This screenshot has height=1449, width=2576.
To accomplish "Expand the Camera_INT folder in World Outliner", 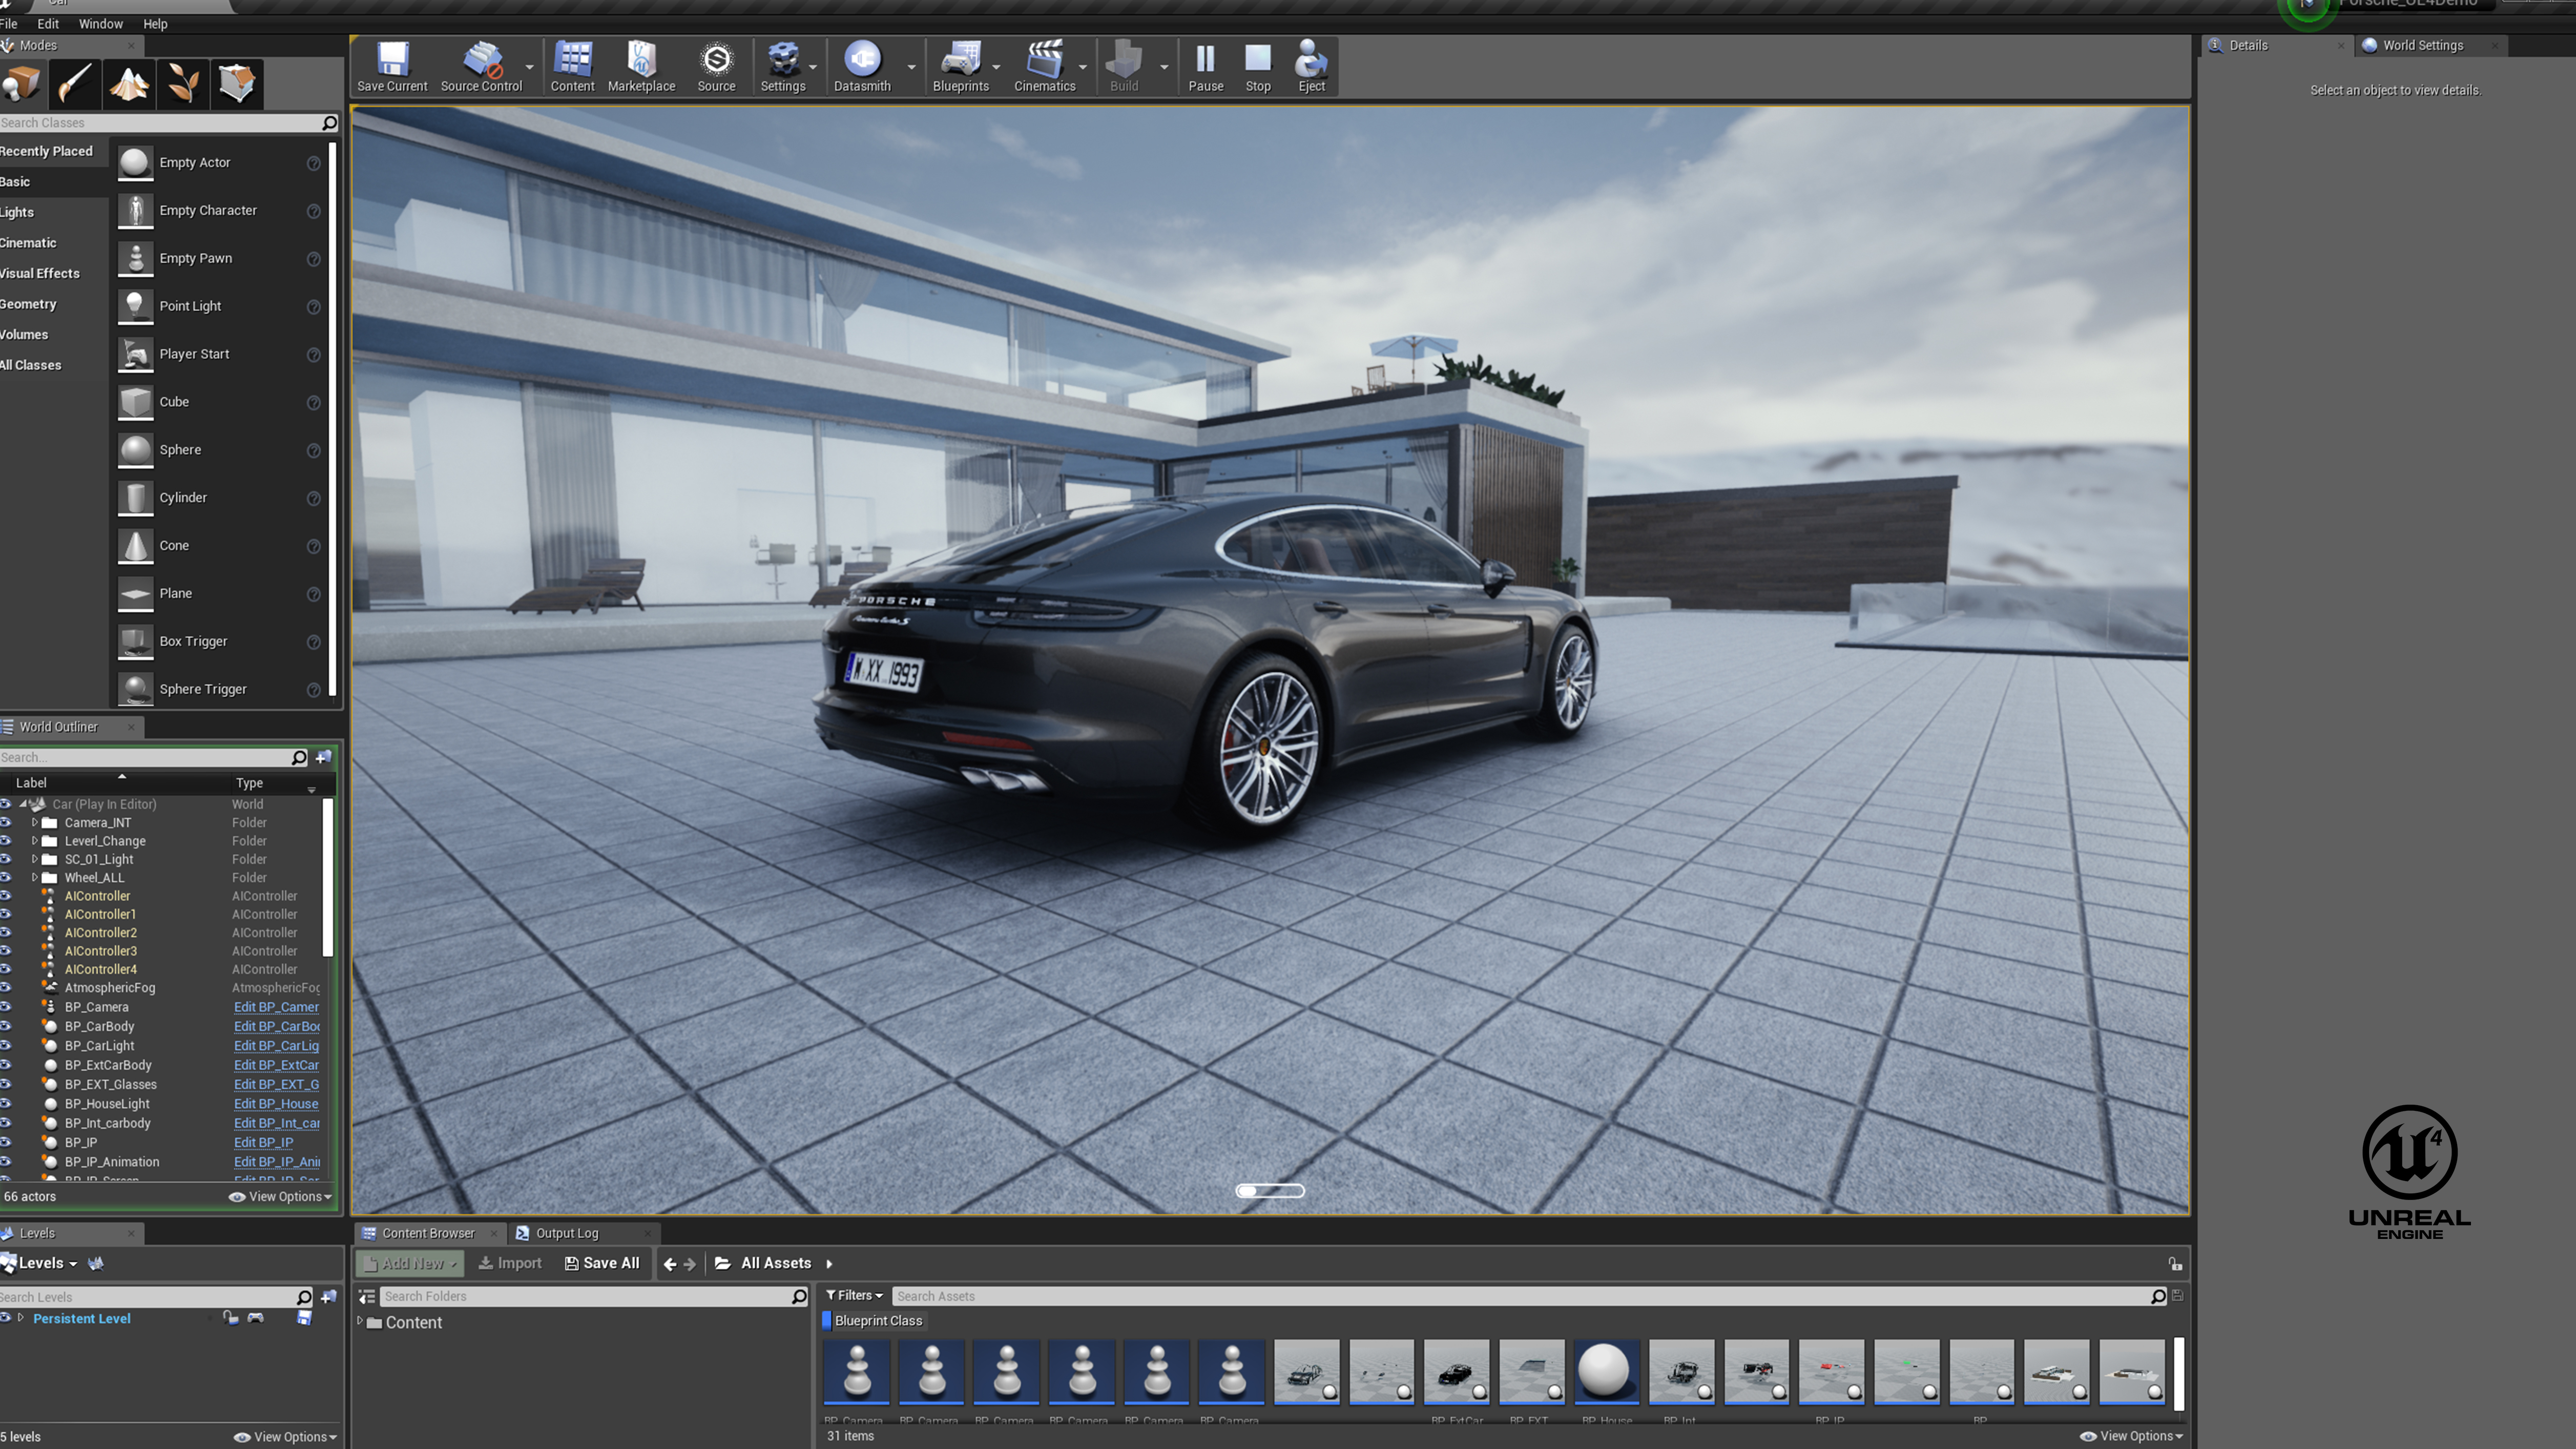I will click(35, 823).
